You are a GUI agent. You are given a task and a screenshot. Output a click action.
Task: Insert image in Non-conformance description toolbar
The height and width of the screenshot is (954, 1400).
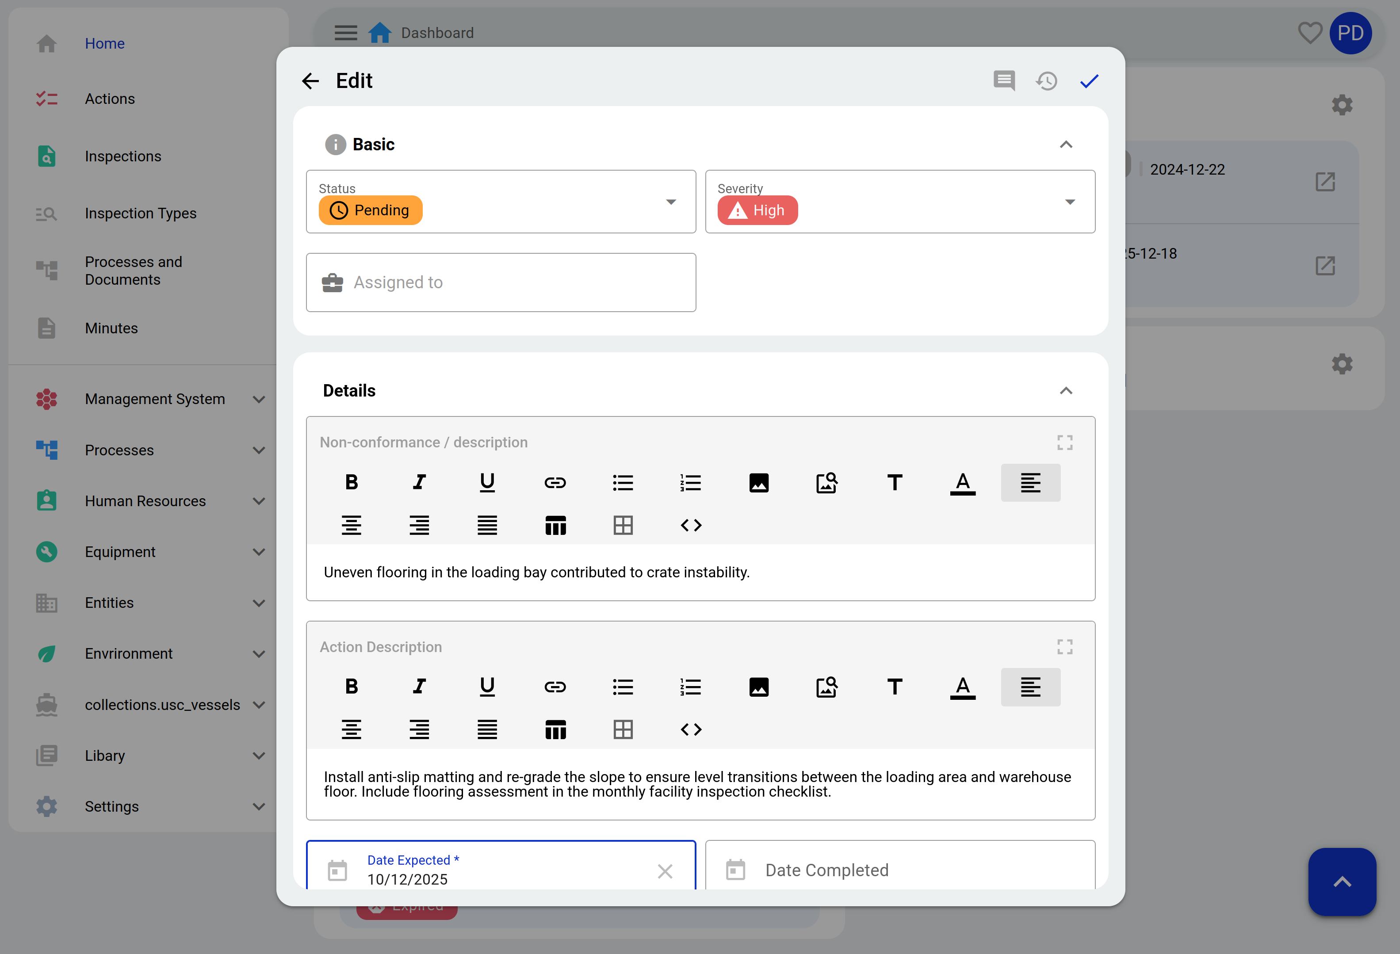(x=758, y=482)
